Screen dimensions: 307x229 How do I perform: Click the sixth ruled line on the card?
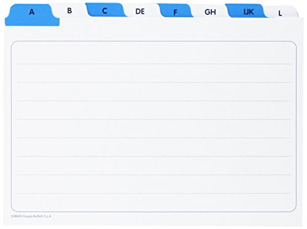pyautogui.click(x=153, y=156)
